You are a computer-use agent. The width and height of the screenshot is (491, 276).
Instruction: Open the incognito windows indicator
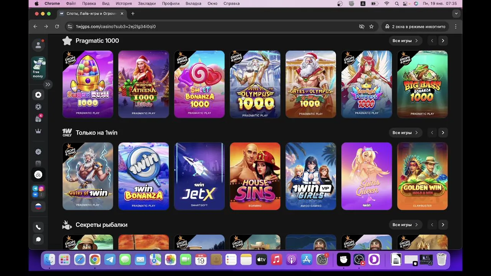415,26
